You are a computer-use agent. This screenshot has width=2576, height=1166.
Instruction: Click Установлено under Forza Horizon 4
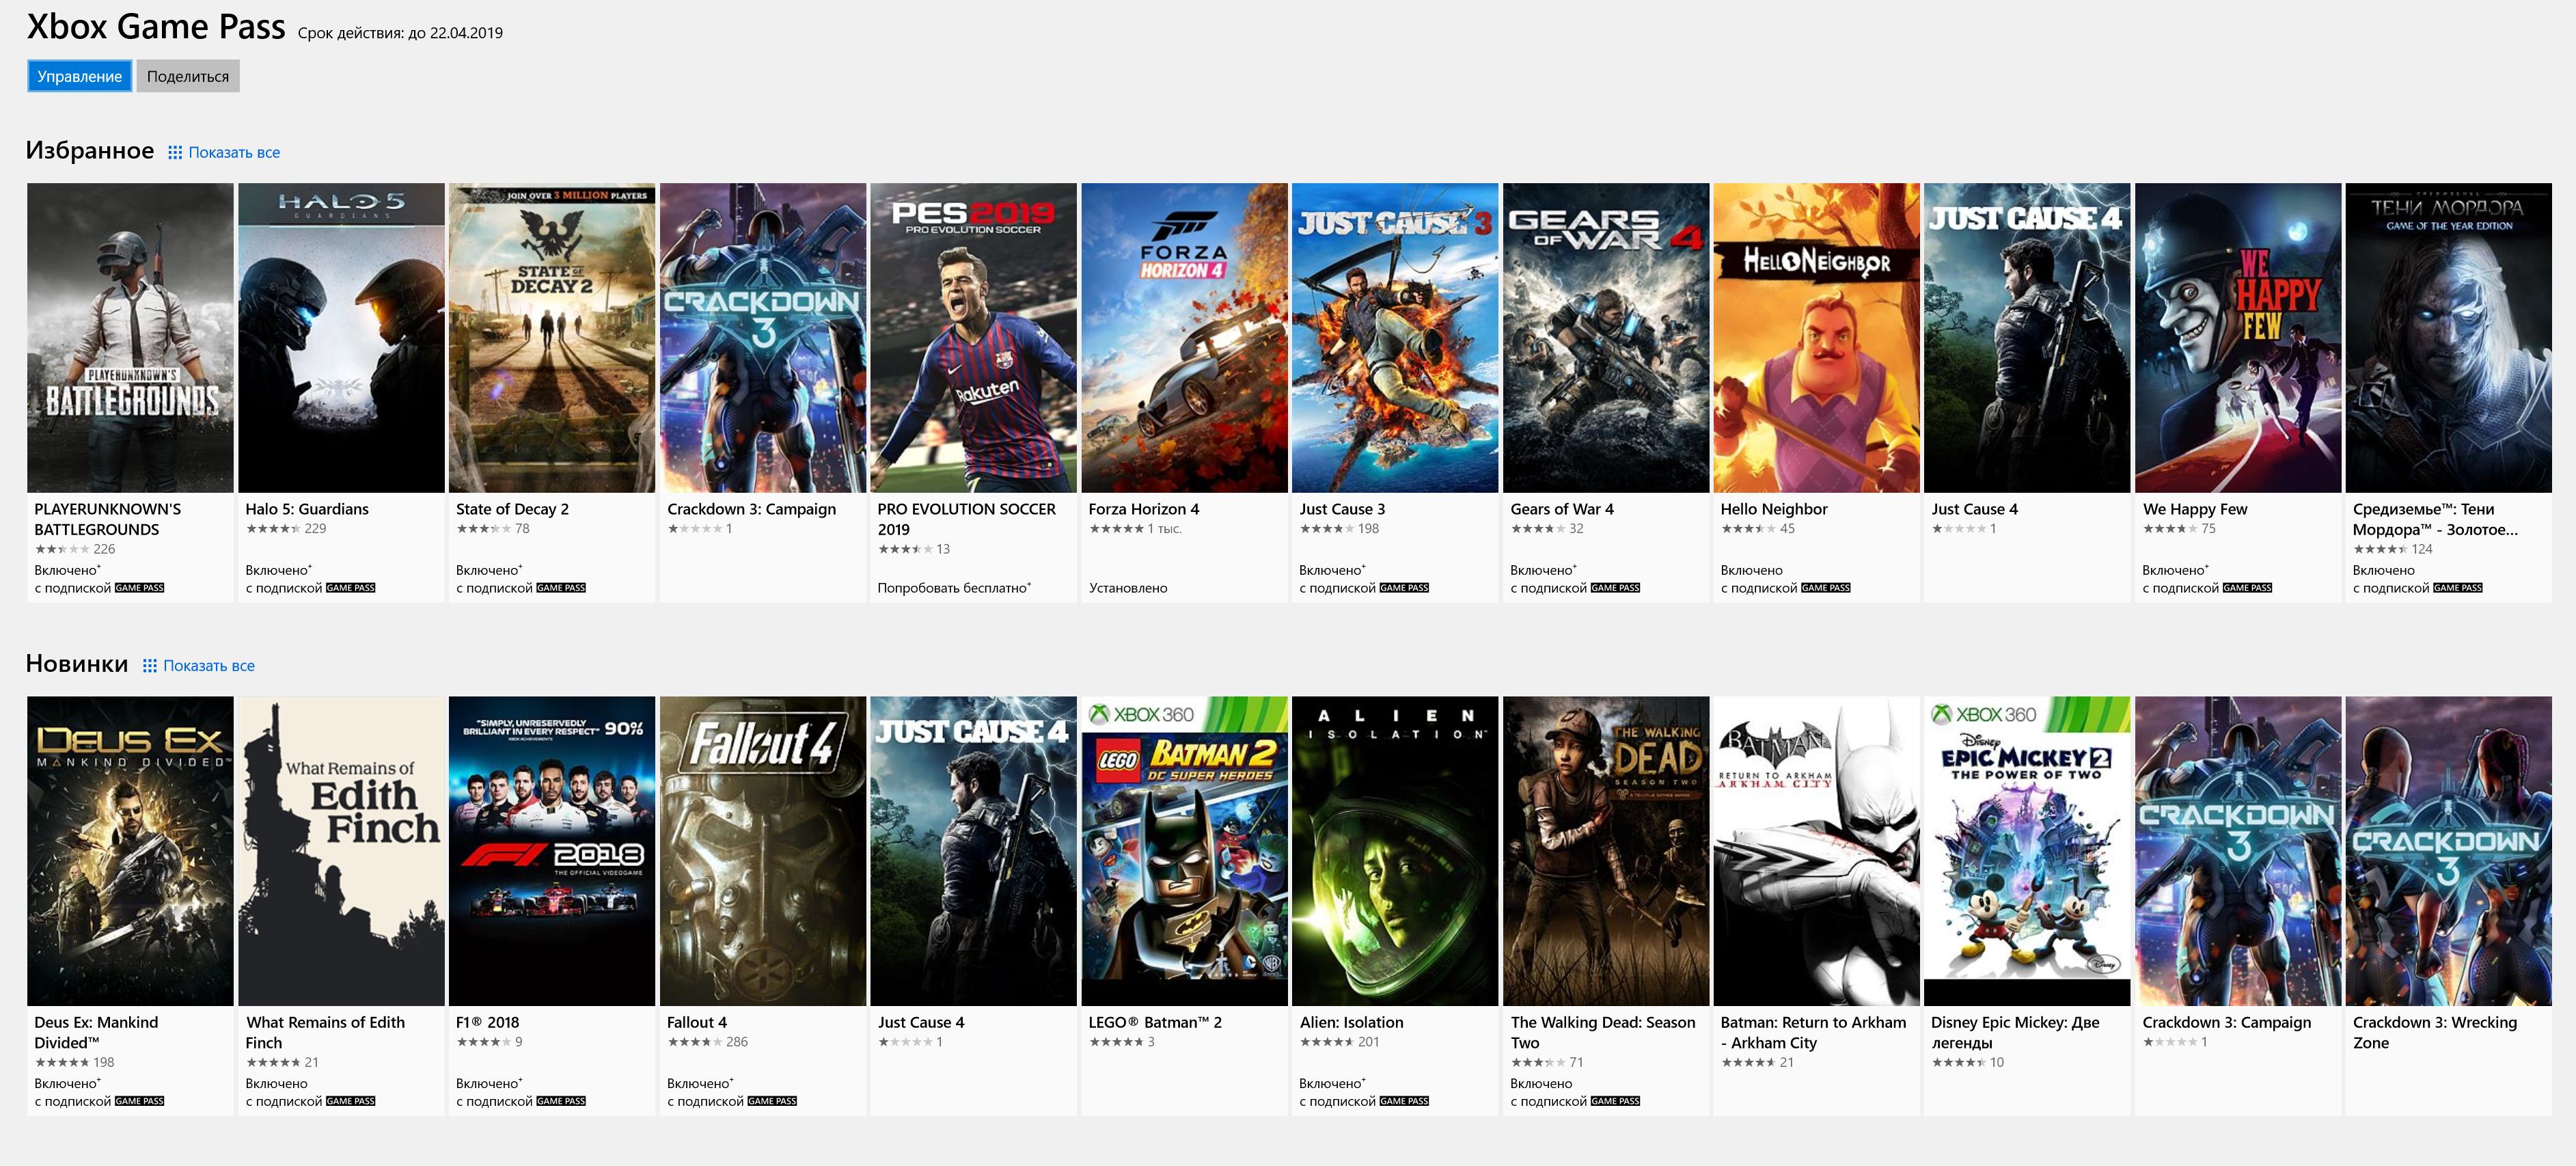[1128, 588]
